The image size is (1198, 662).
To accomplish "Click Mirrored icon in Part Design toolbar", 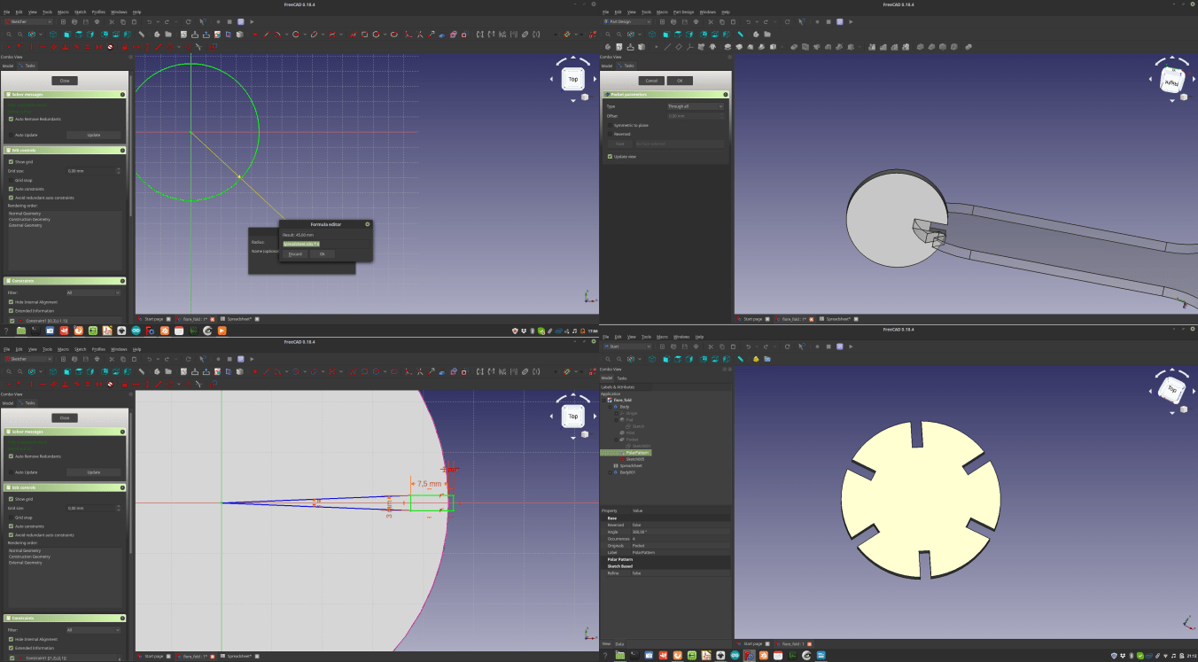I will 872,47.
